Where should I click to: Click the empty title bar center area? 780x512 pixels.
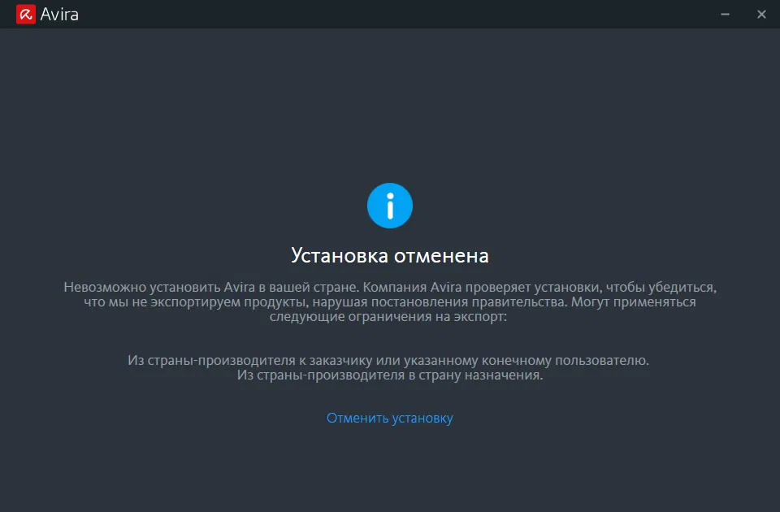[x=390, y=15]
